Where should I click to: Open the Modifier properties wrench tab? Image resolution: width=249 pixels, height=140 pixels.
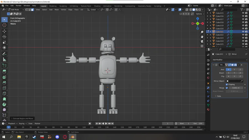[208, 88]
